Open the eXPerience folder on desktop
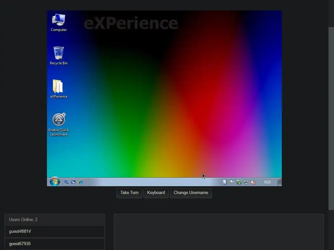 tap(59, 89)
